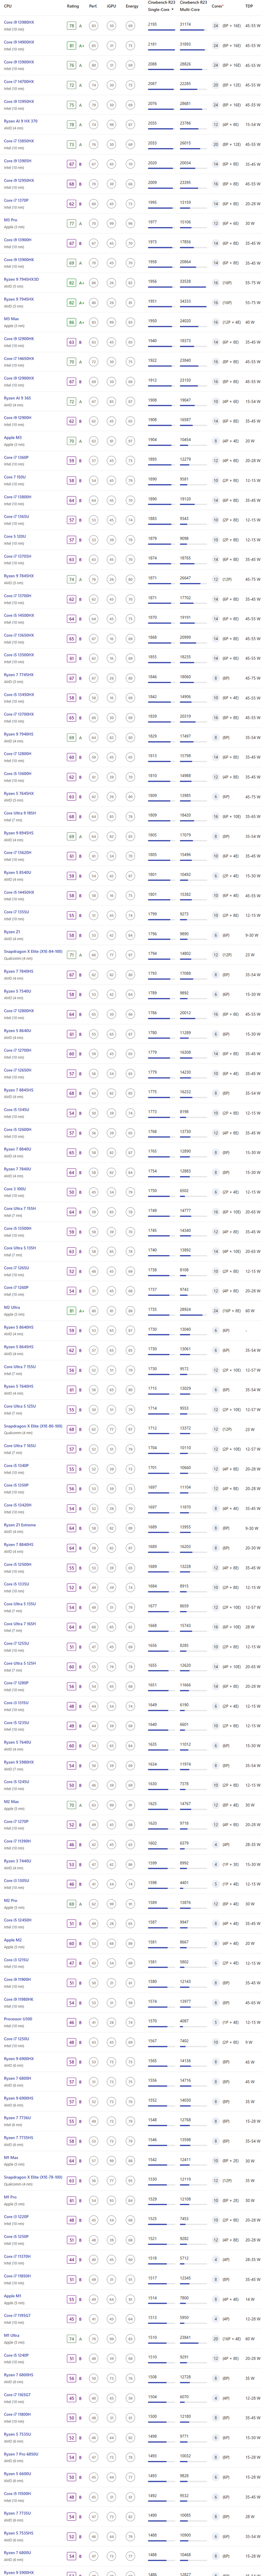
Task: Sort by the CPU column header
Action: click(x=8, y=6)
